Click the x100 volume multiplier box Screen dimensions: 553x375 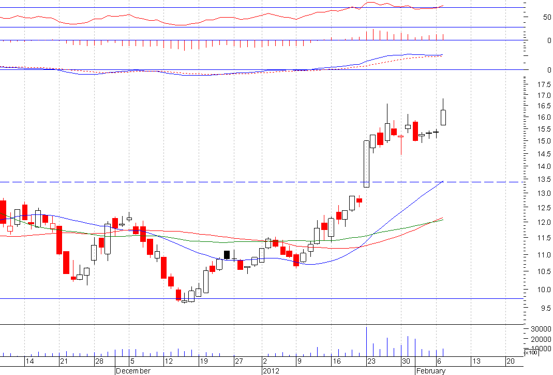[x=531, y=352]
